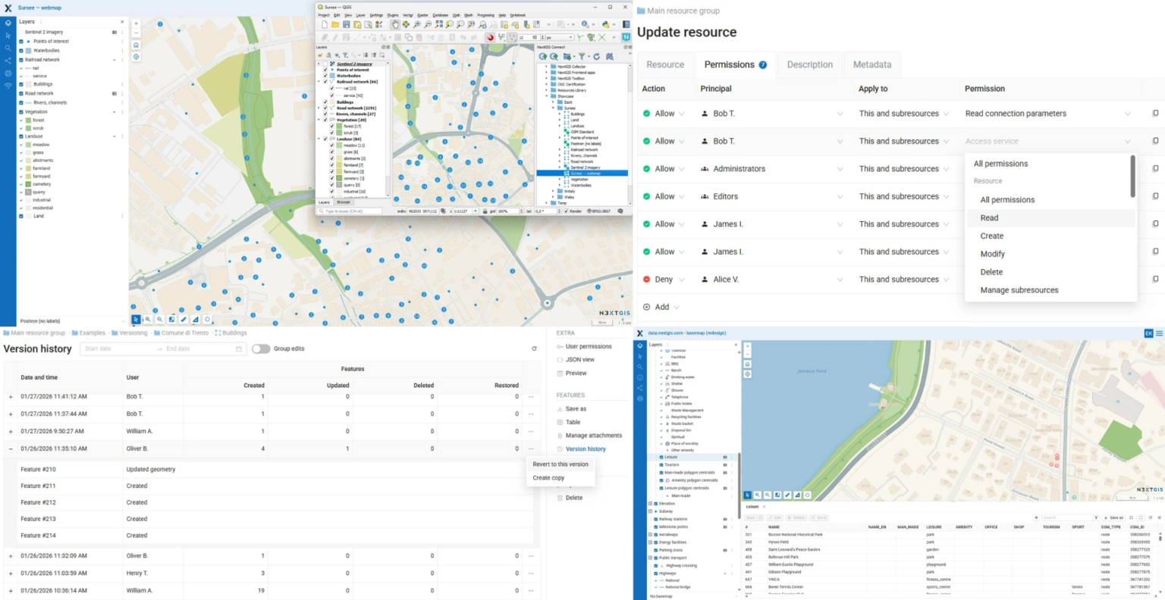Toggle Railway stations checkbox in basemap layers
The height and width of the screenshot is (600, 1165).
click(x=655, y=519)
